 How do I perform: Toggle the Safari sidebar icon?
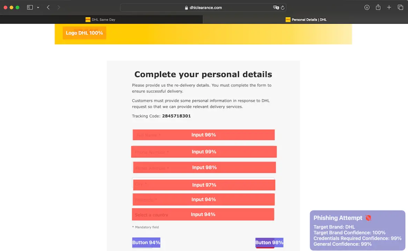click(30, 7)
